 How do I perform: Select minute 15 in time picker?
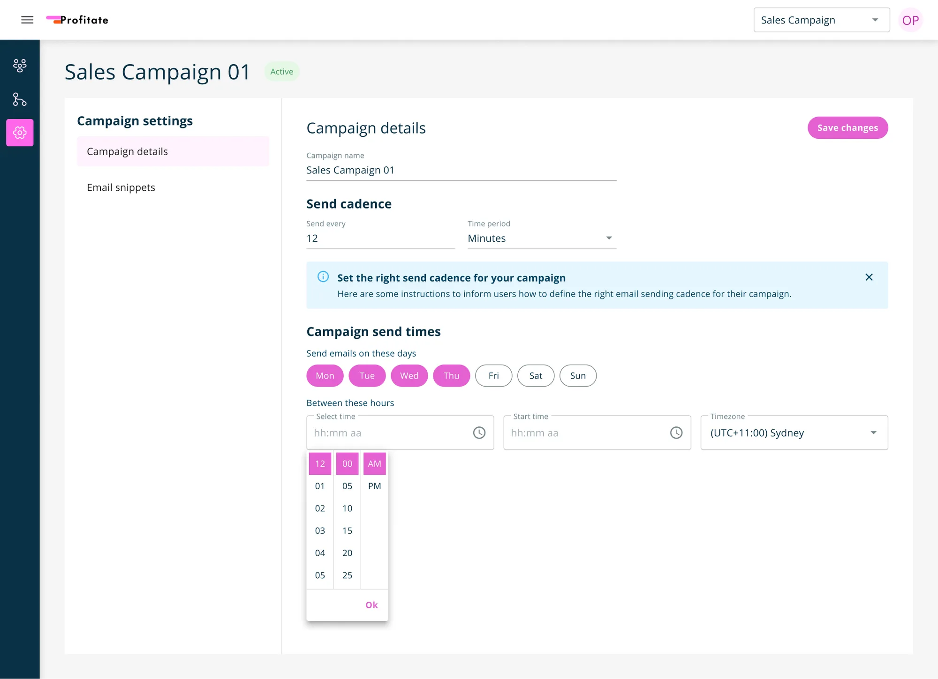347,530
